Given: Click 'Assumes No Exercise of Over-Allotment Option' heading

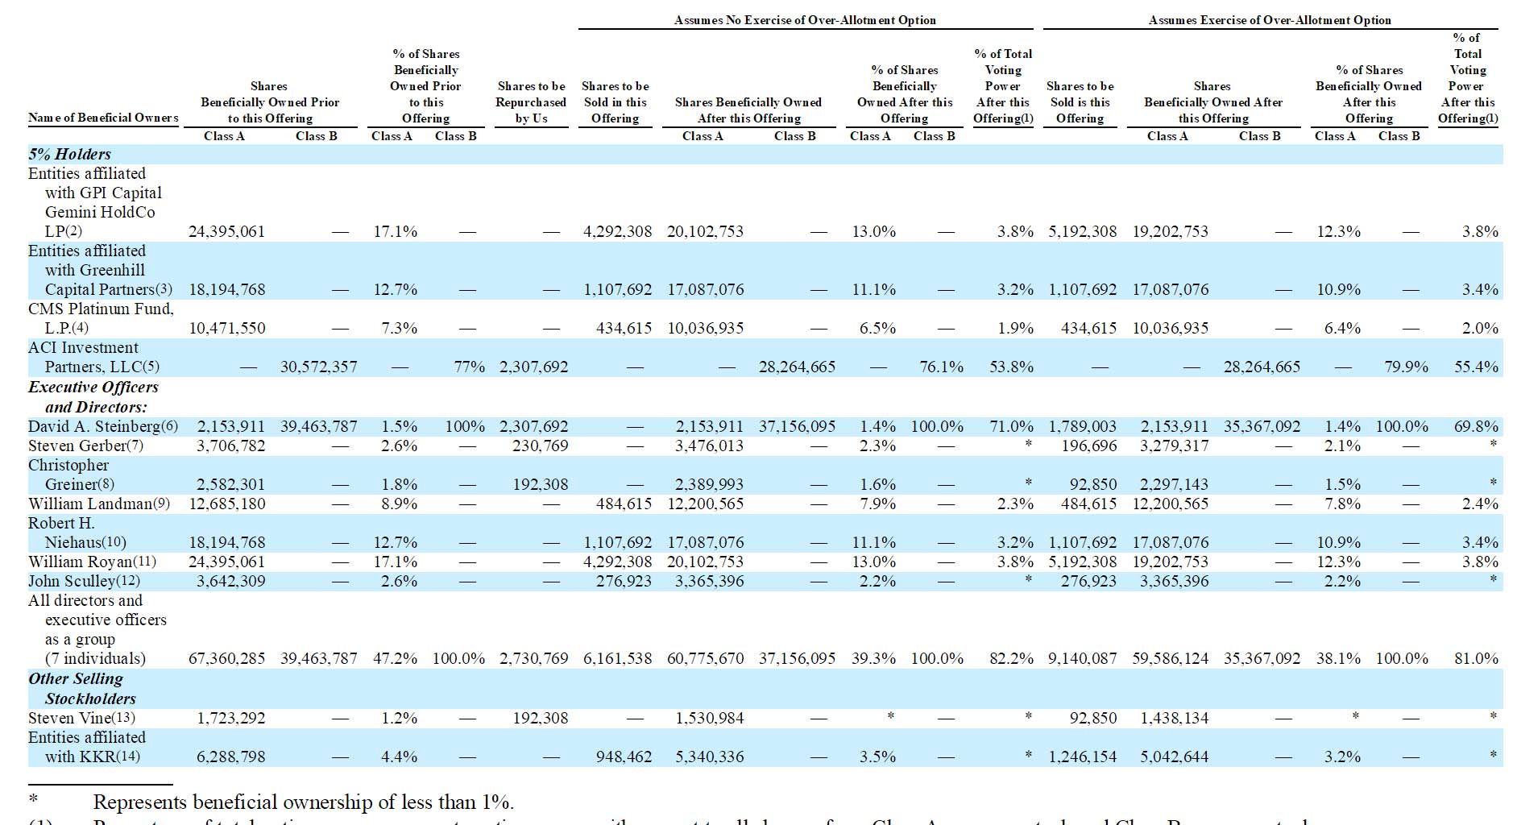Looking at the screenshot, I should [x=805, y=20].
